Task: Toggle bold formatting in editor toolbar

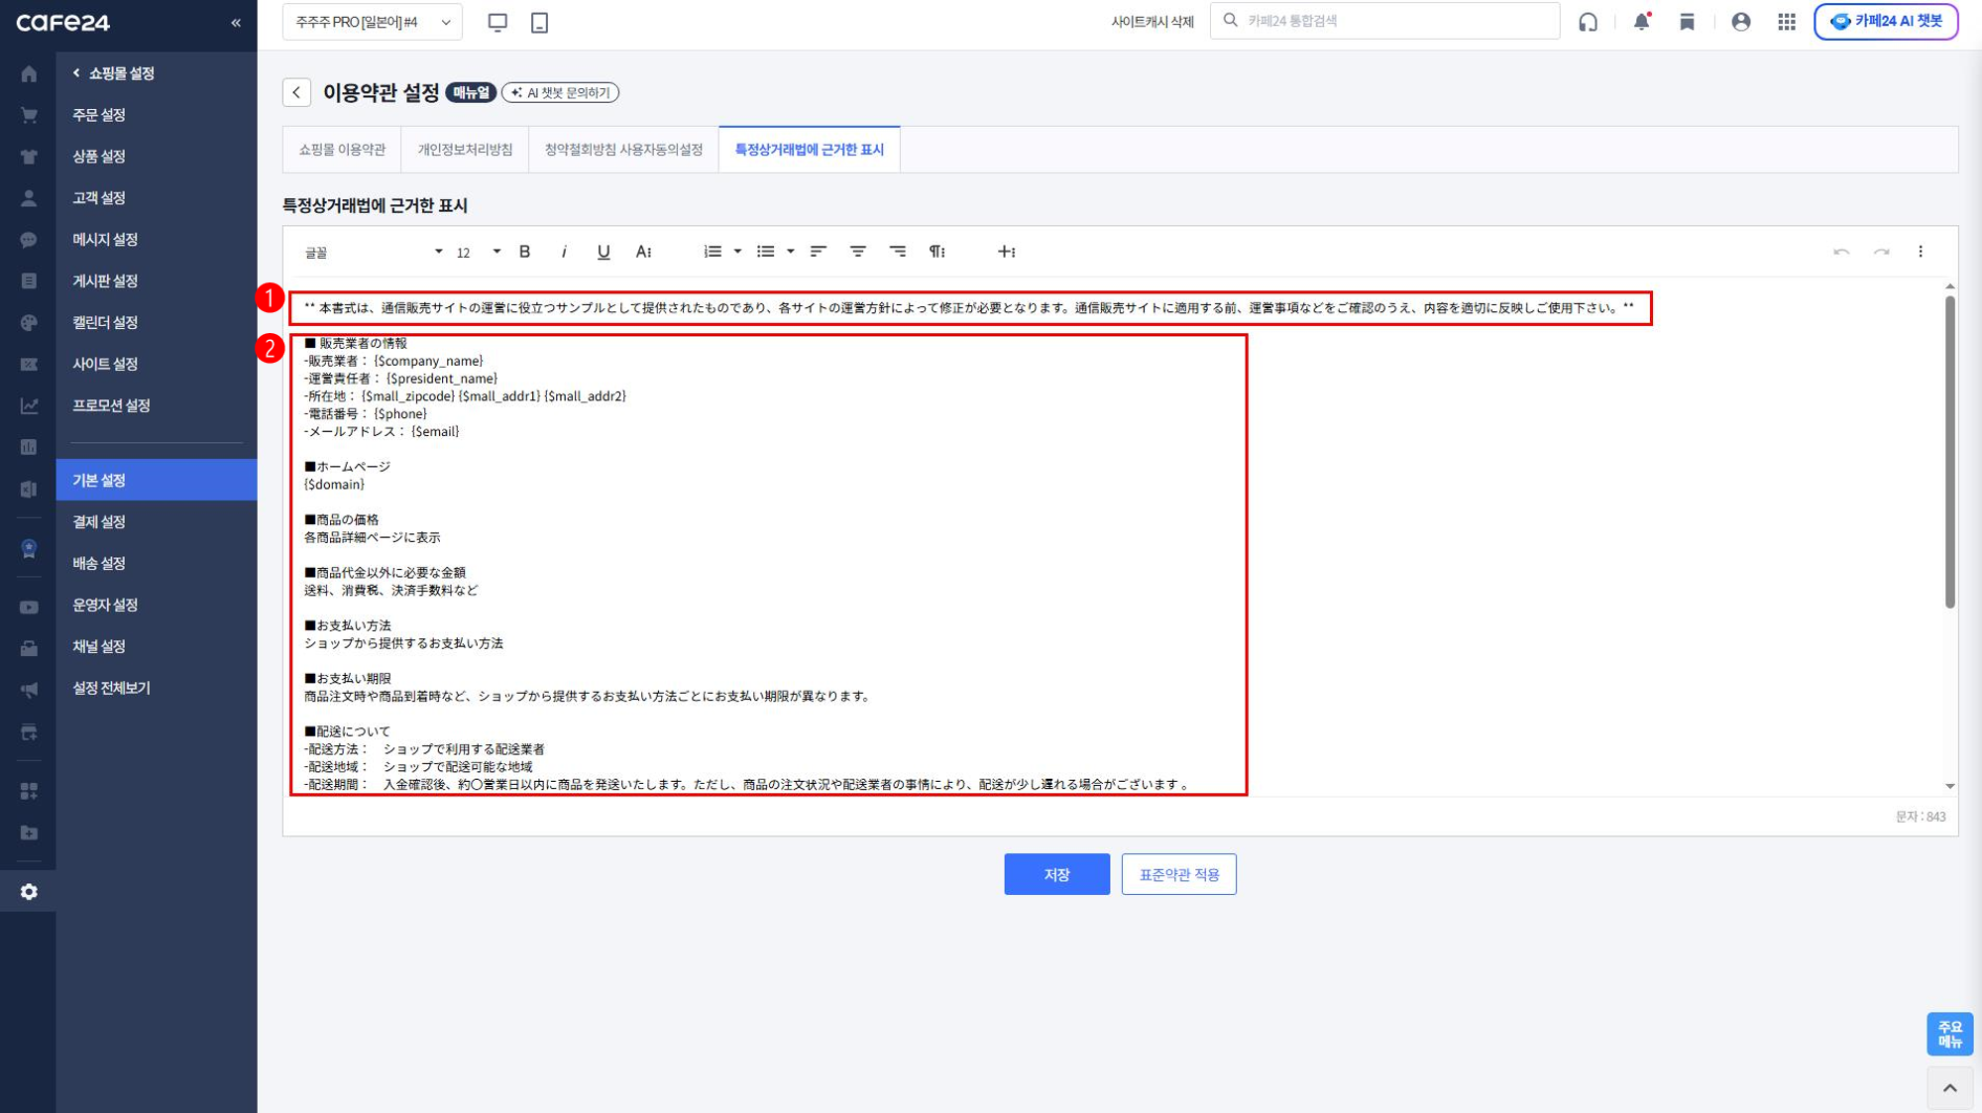Action: (x=524, y=252)
